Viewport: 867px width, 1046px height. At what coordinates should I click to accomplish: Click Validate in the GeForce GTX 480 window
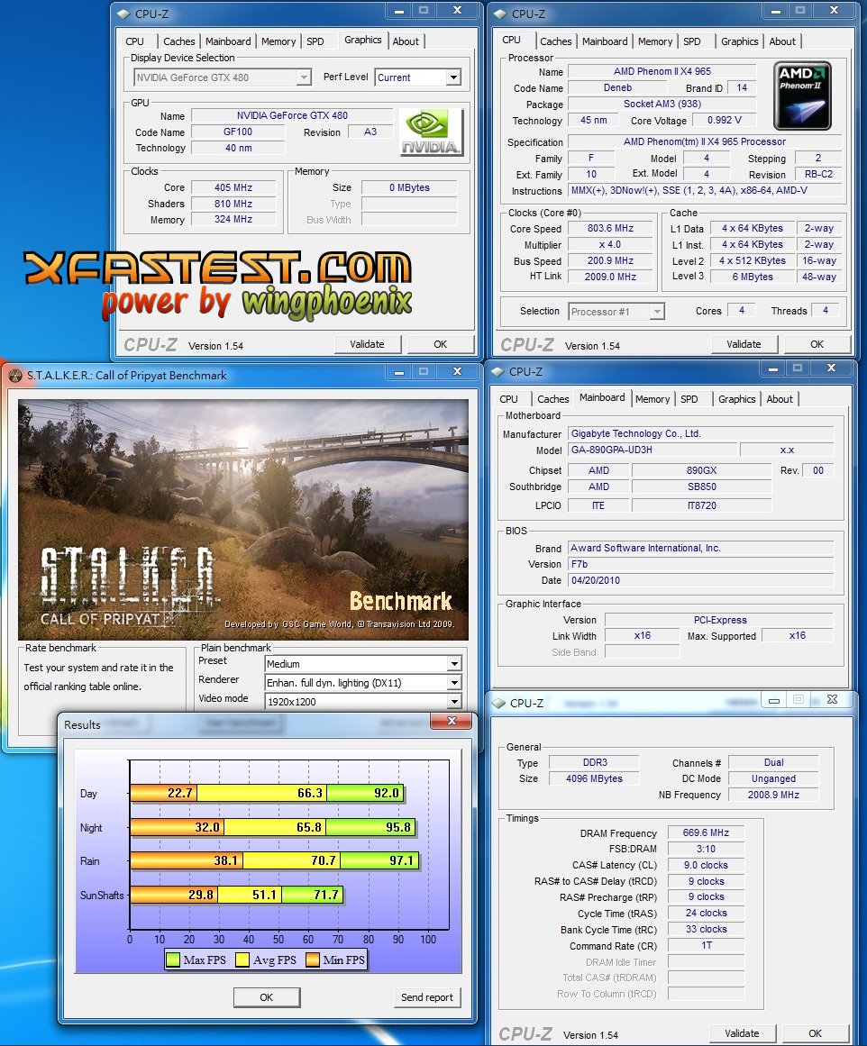367,344
